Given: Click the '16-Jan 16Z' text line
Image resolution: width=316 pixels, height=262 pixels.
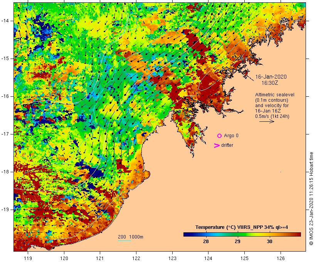Looking at the screenshot, I should (x=268, y=111).
